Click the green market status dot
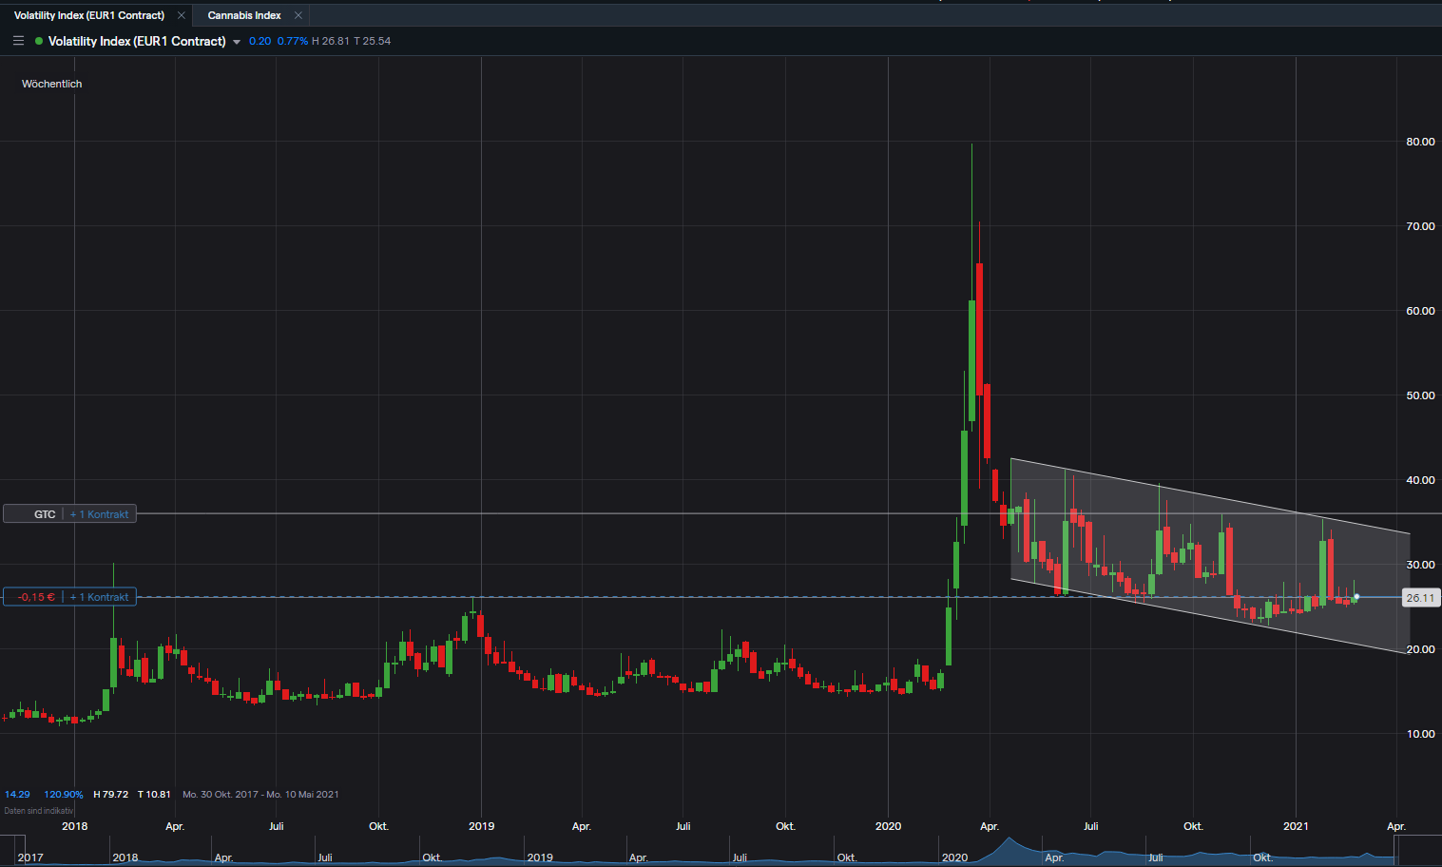 click(39, 41)
